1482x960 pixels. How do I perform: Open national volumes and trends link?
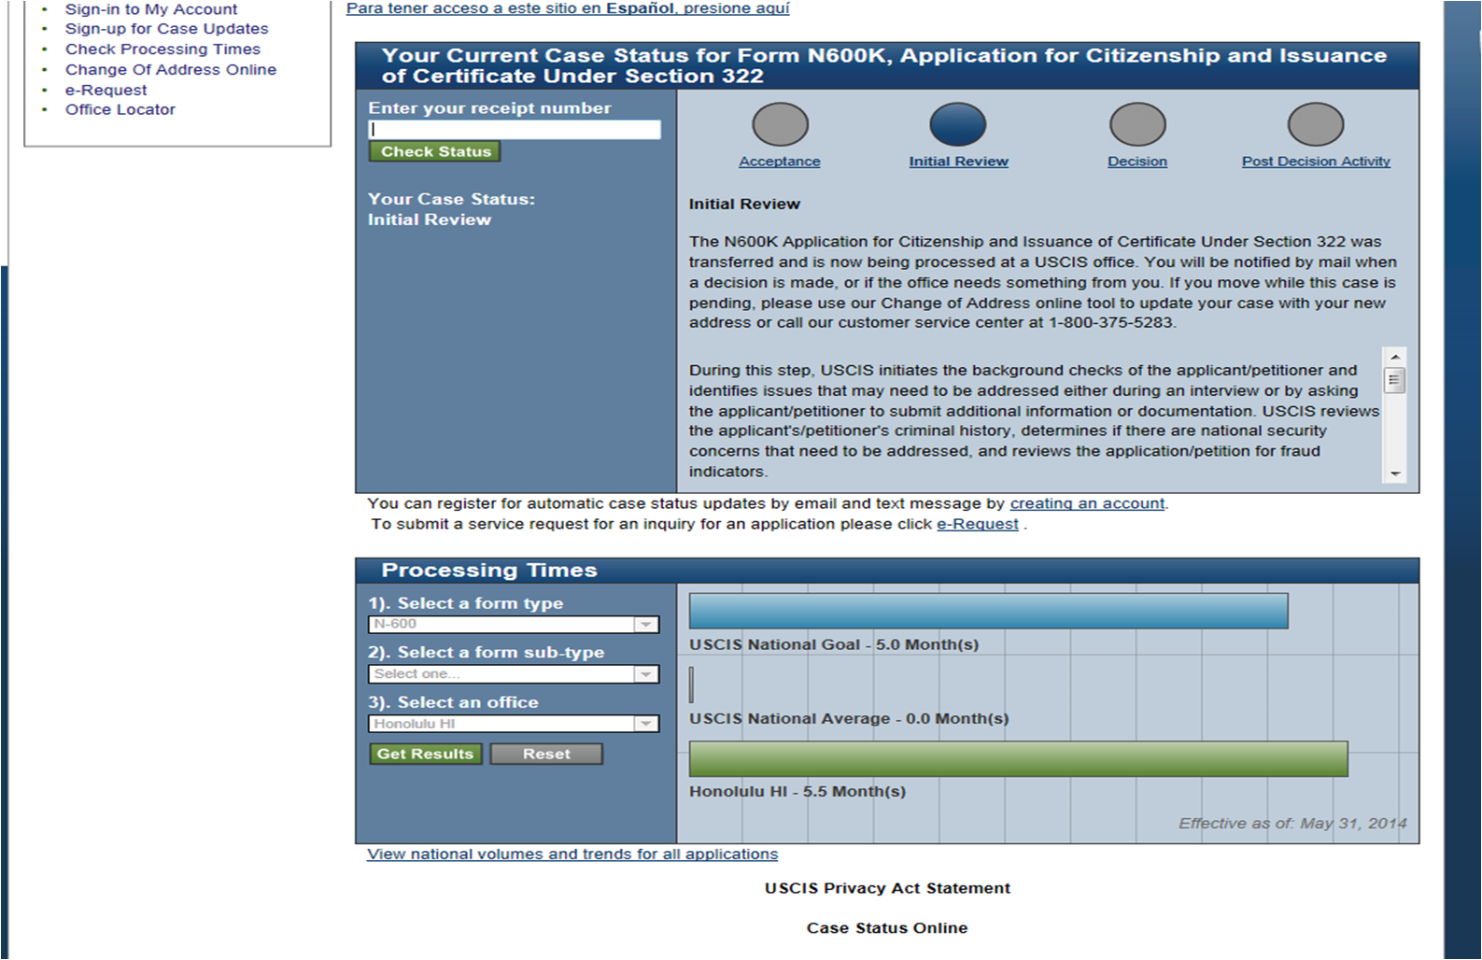(572, 854)
